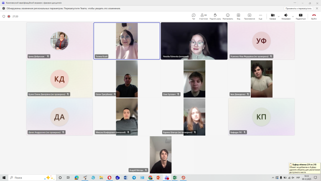321x181 pixels.
Task: Expand the microphone options dropdown arrow
Action: coord(292,16)
